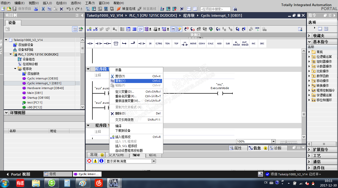
Task: Toggle the information messages blue filter
Action: 102,161
